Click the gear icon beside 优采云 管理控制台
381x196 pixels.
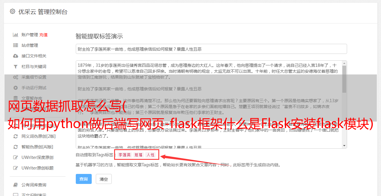click(x=12, y=11)
